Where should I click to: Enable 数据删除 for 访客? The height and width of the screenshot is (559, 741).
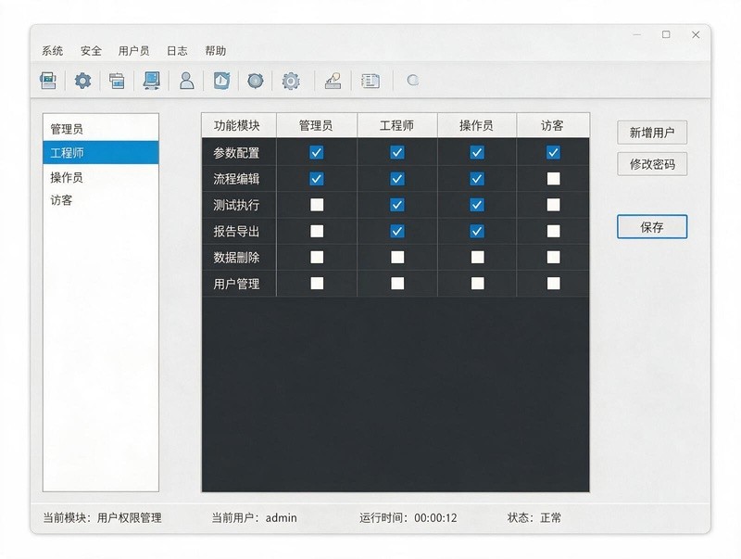(553, 258)
